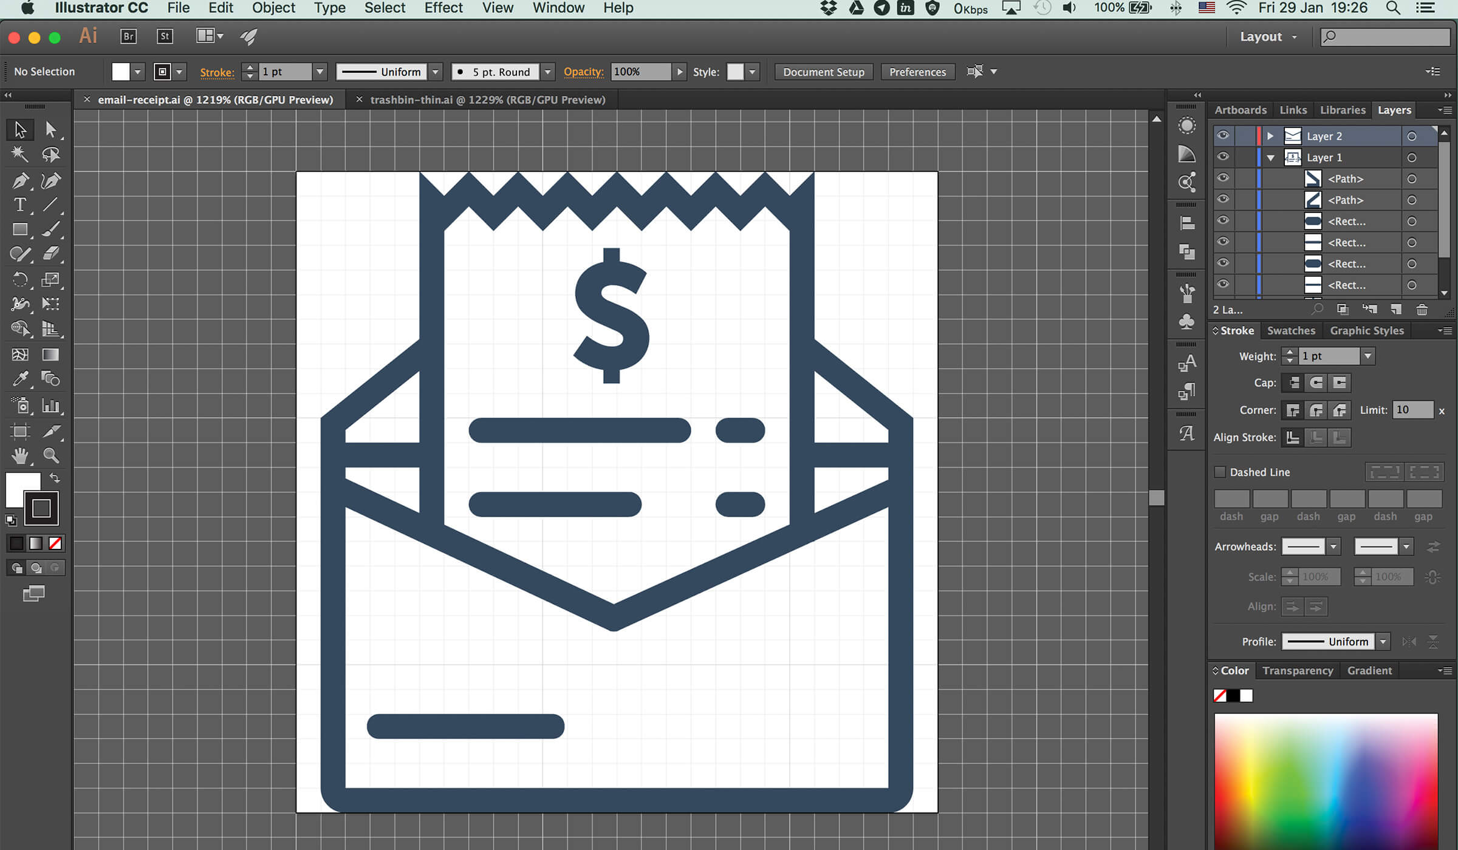Select the Zoom tool
Screen dimensions: 1458x850
[50, 456]
